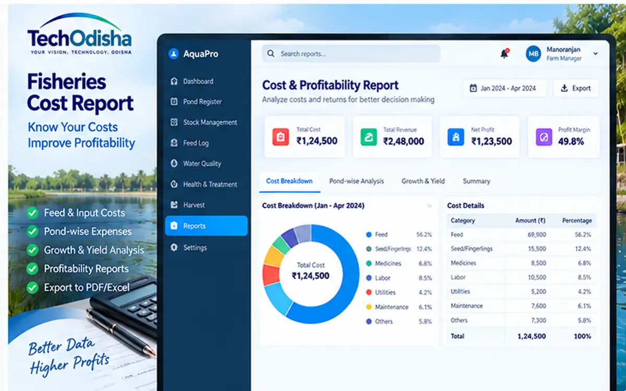626x391 pixels.
Task: Click the Export button
Action: pyautogui.click(x=576, y=88)
